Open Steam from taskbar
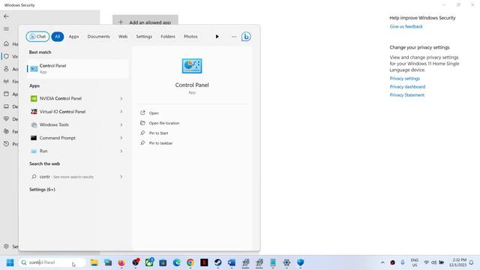 coord(218,262)
